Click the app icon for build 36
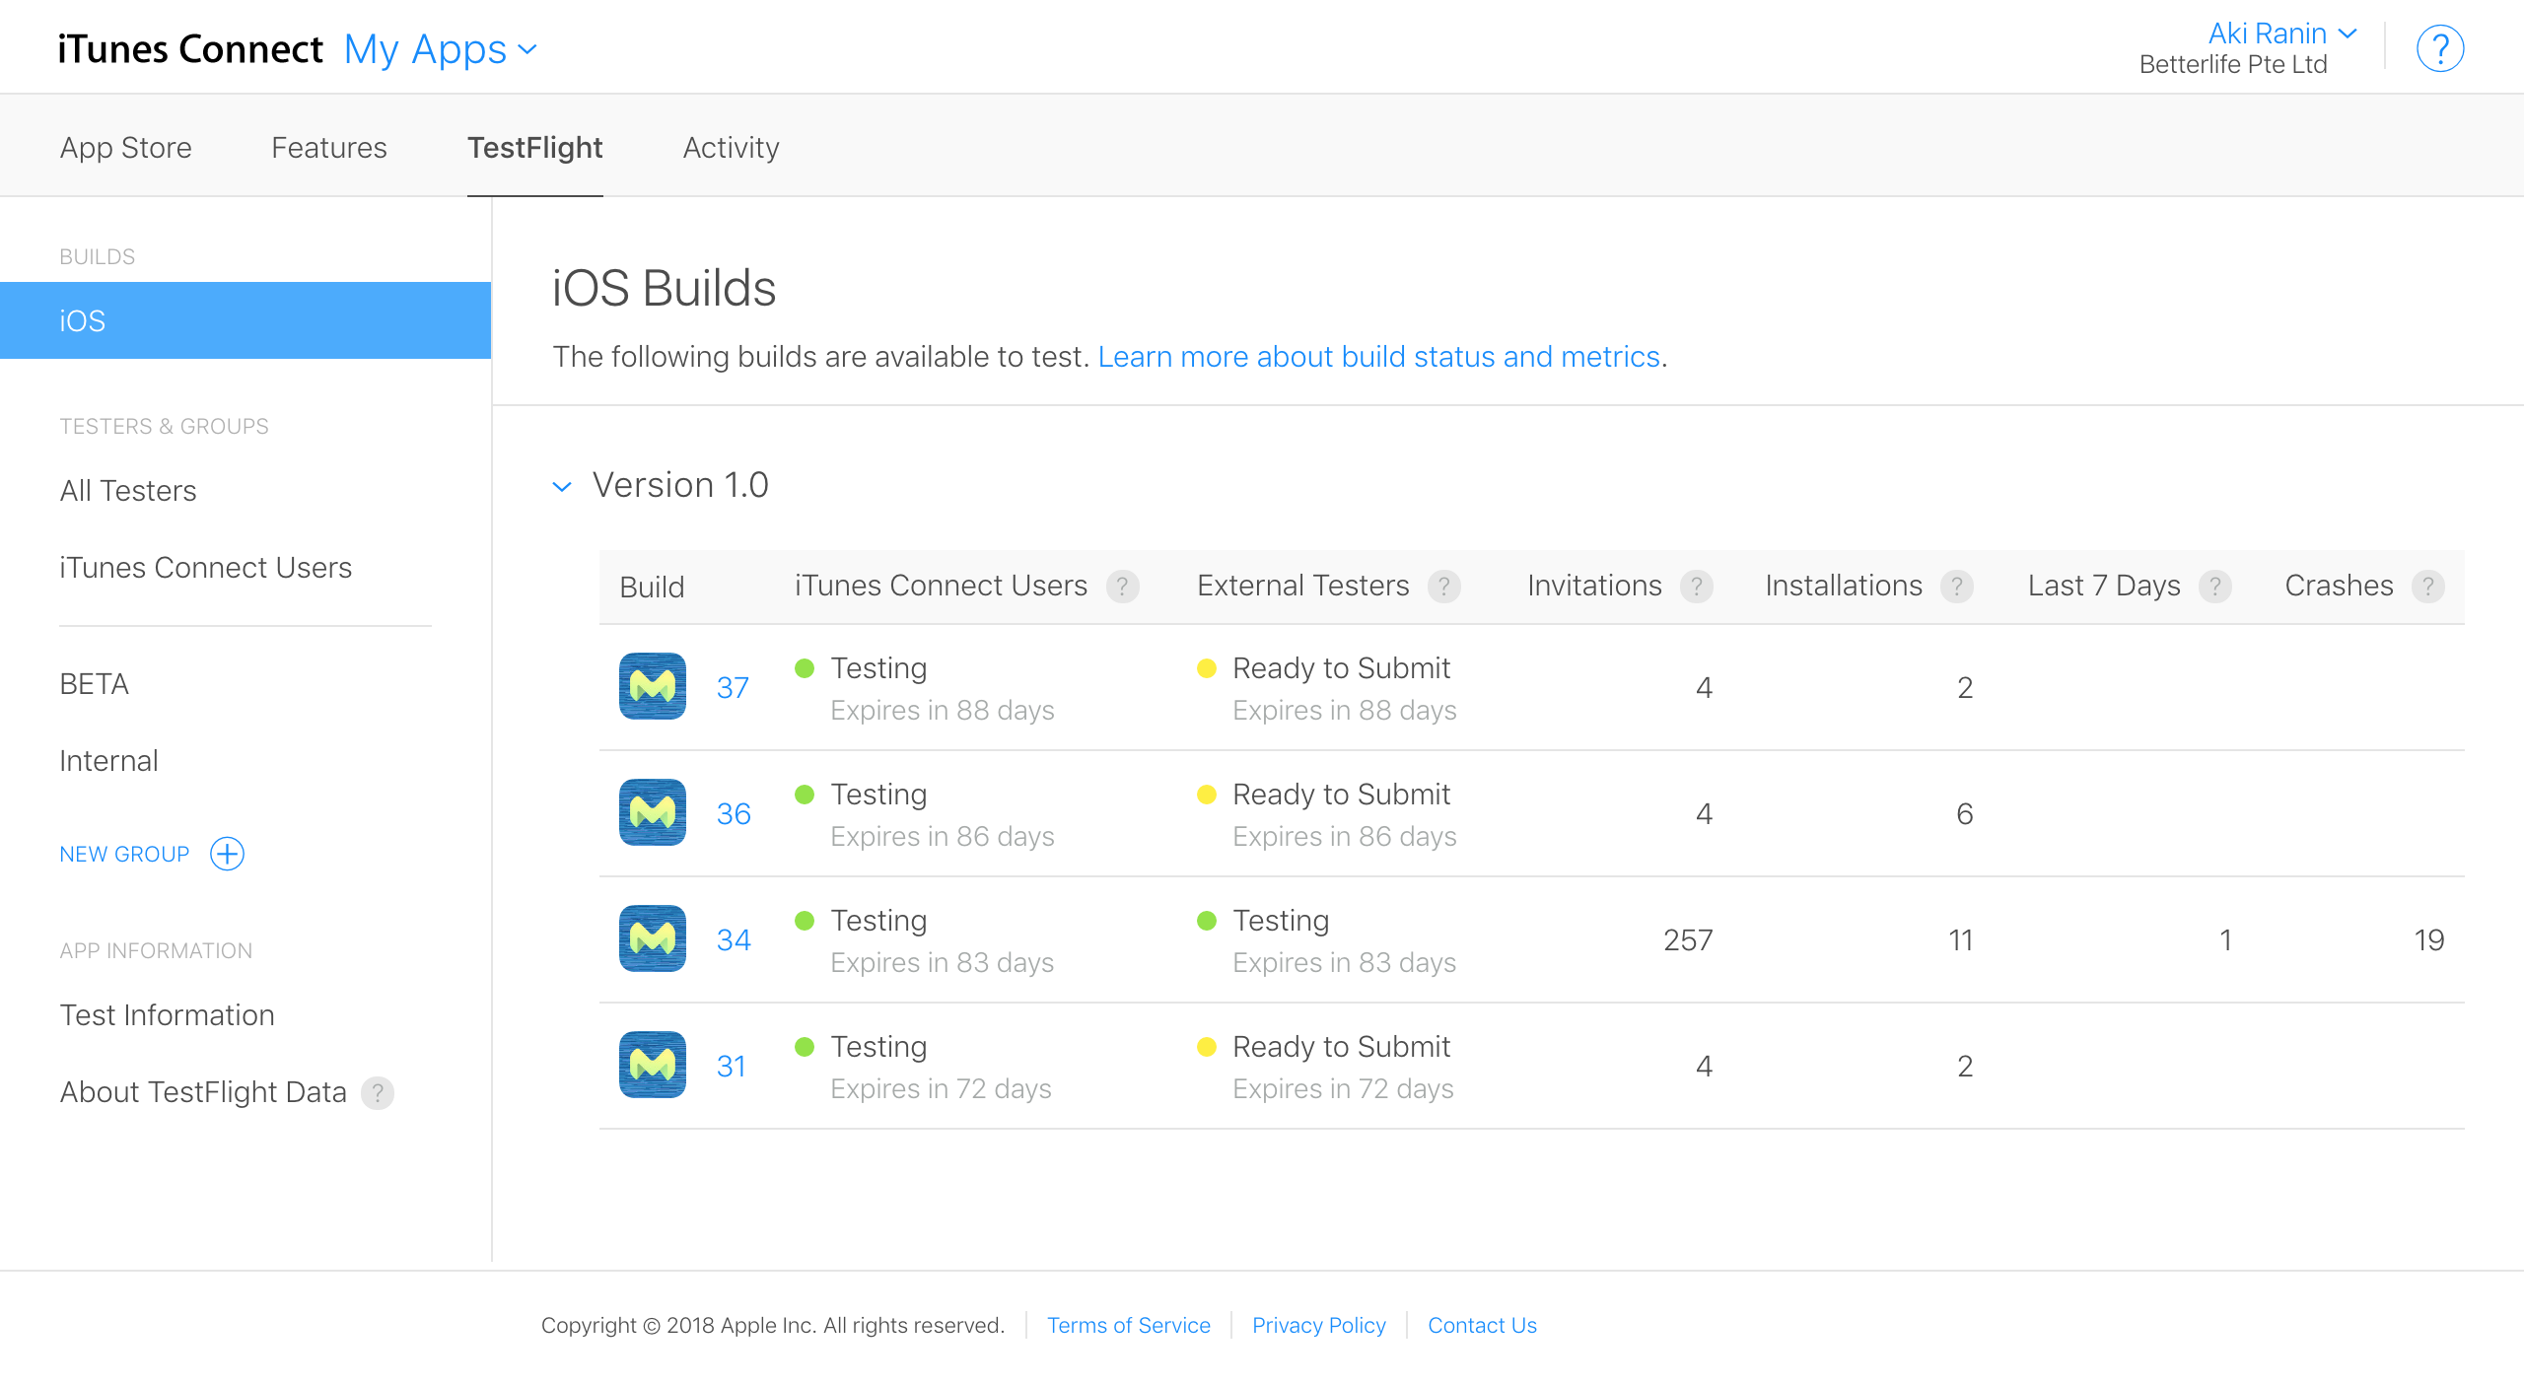 tap(653, 812)
